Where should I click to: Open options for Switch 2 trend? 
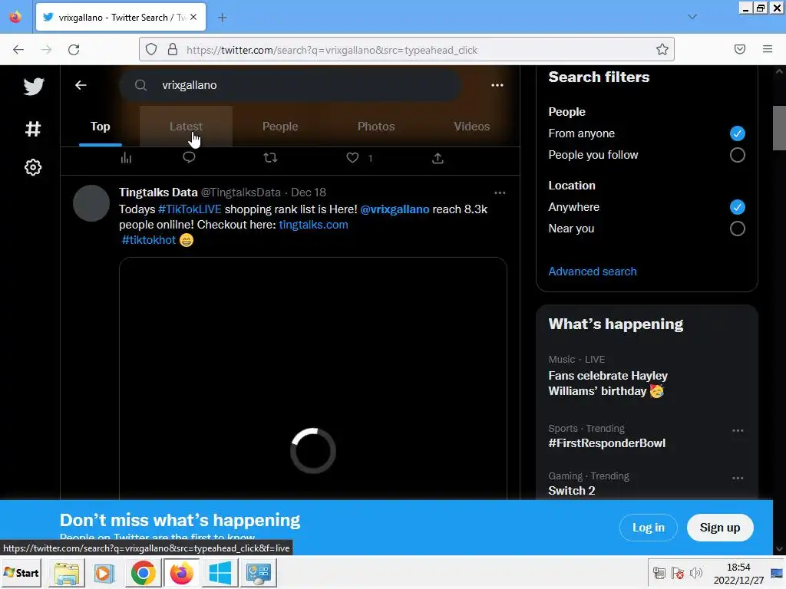pyautogui.click(x=738, y=479)
